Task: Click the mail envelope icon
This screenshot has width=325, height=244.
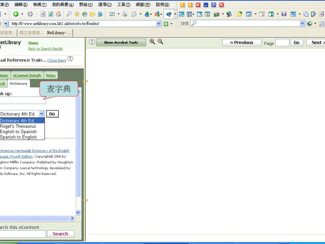Action: pyautogui.click(x=134, y=14)
